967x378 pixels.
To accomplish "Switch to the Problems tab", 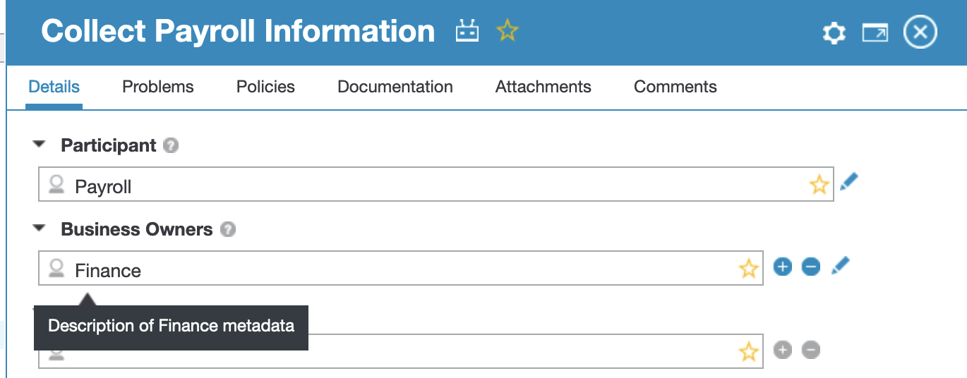I will (158, 87).
